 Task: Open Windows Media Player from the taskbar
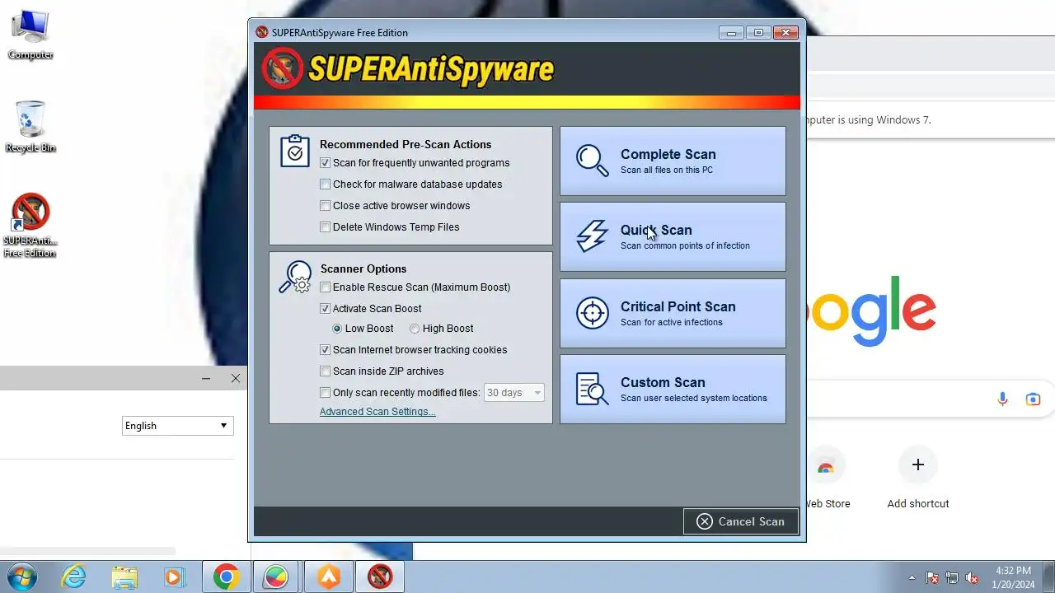tap(175, 577)
